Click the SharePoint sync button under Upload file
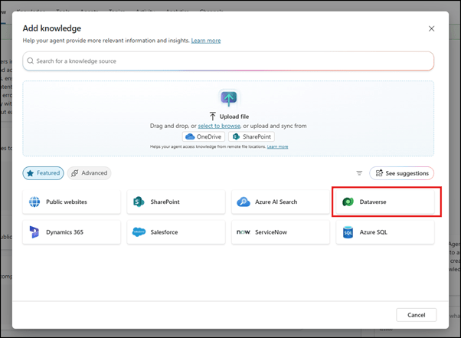The height and width of the screenshot is (338, 461). 252,136
